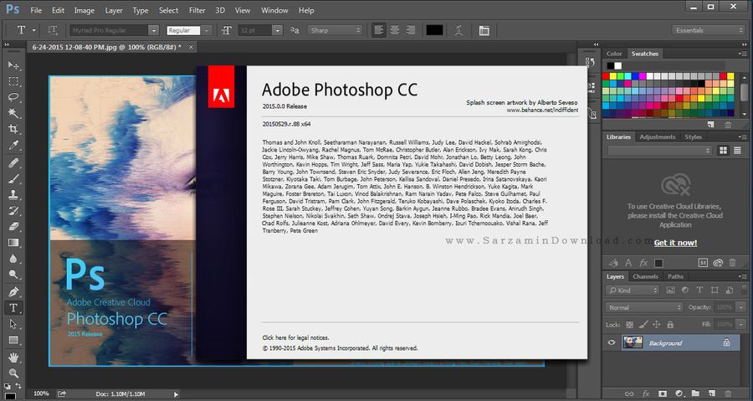753x401 pixels.
Task: Select the History Brush tool
Action: tap(13, 210)
